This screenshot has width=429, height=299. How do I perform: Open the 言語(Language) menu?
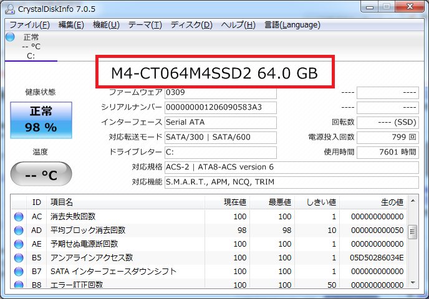point(292,25)
